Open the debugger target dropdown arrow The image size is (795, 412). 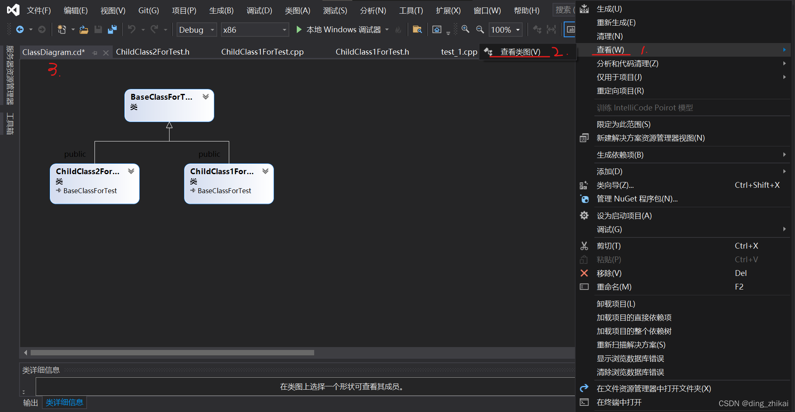pyautogui.click(x=387, y=29)
